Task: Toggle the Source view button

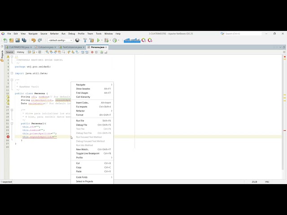Action: 9,52
